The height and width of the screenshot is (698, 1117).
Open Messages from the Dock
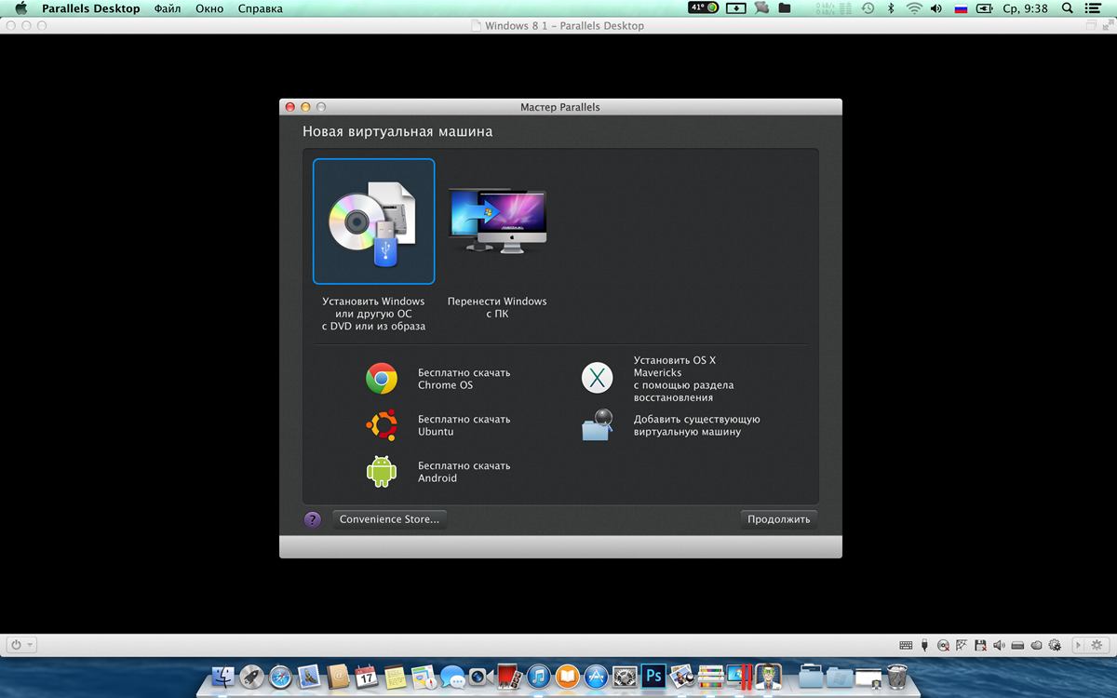[451, 677]
